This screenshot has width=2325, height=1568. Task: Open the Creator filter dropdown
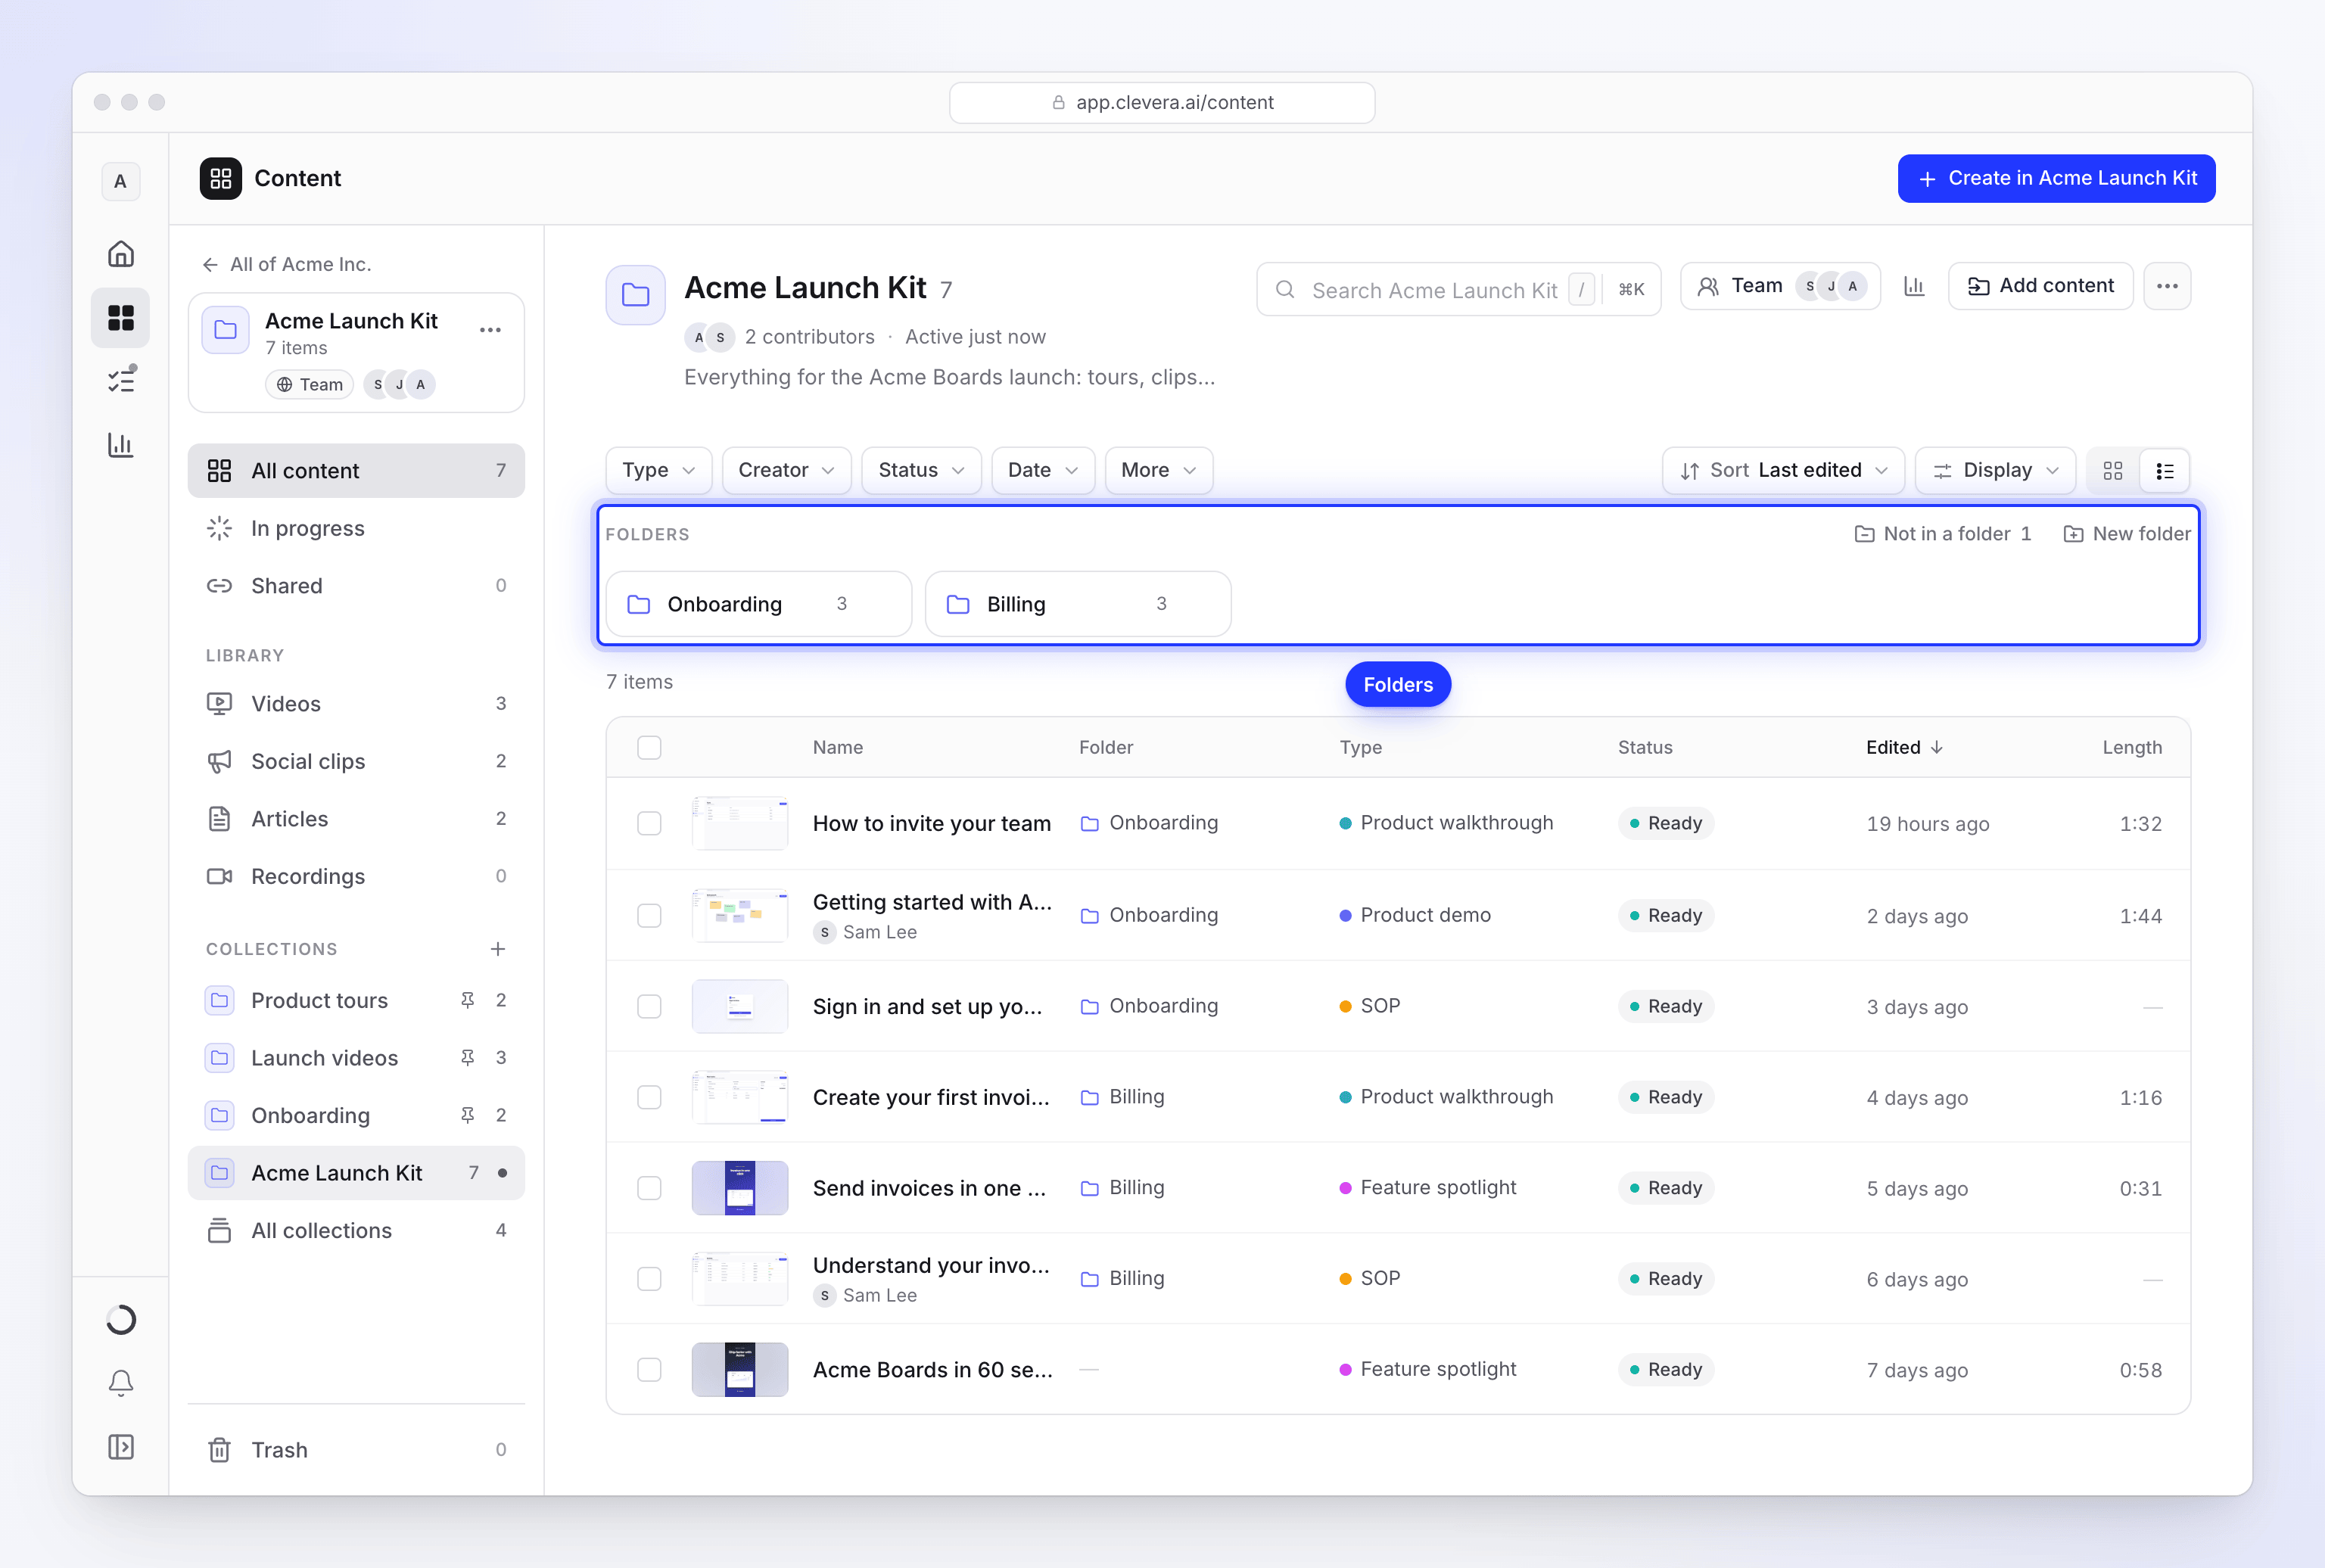[x=786, y=470]
